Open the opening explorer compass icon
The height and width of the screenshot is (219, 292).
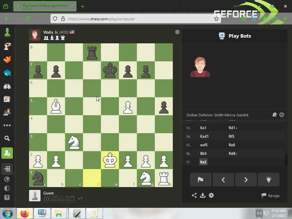point(282,115)
